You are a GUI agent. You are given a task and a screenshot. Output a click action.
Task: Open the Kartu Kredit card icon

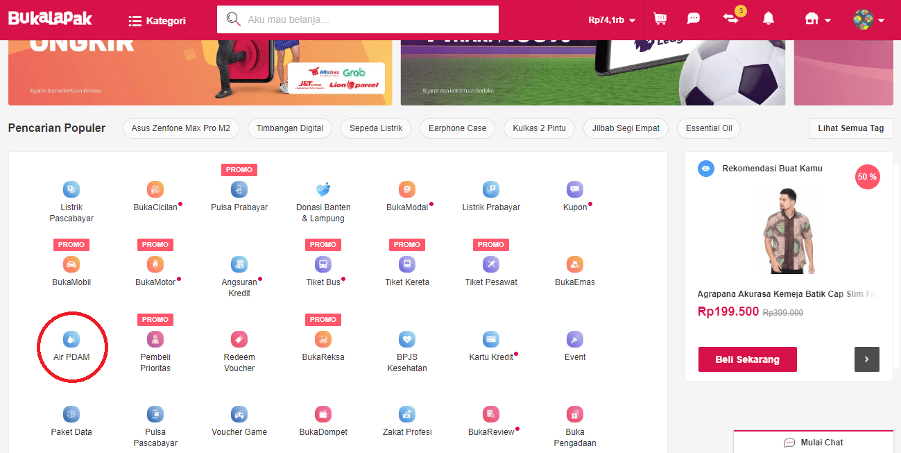tap(491, 339)
